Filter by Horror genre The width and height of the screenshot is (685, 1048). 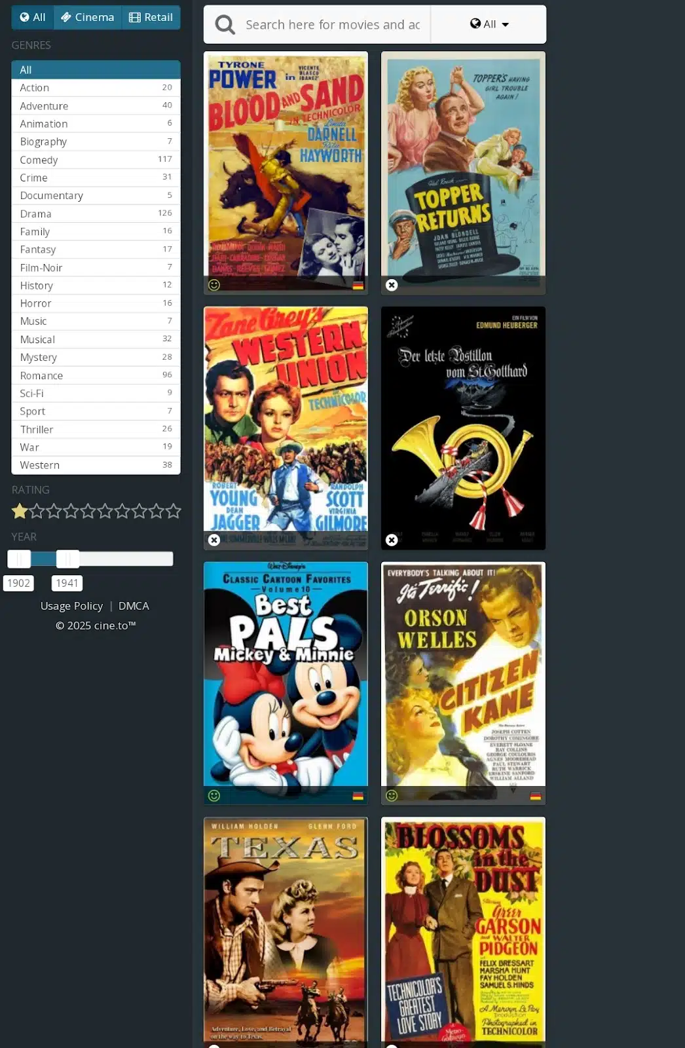tap(96, 303)
